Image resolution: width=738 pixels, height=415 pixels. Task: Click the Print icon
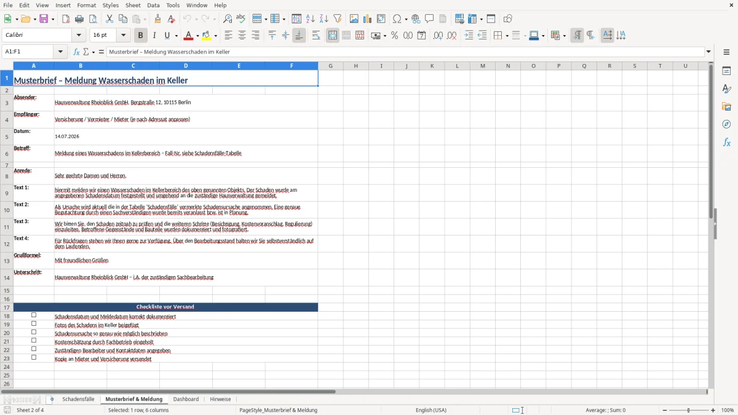point(79,19)
